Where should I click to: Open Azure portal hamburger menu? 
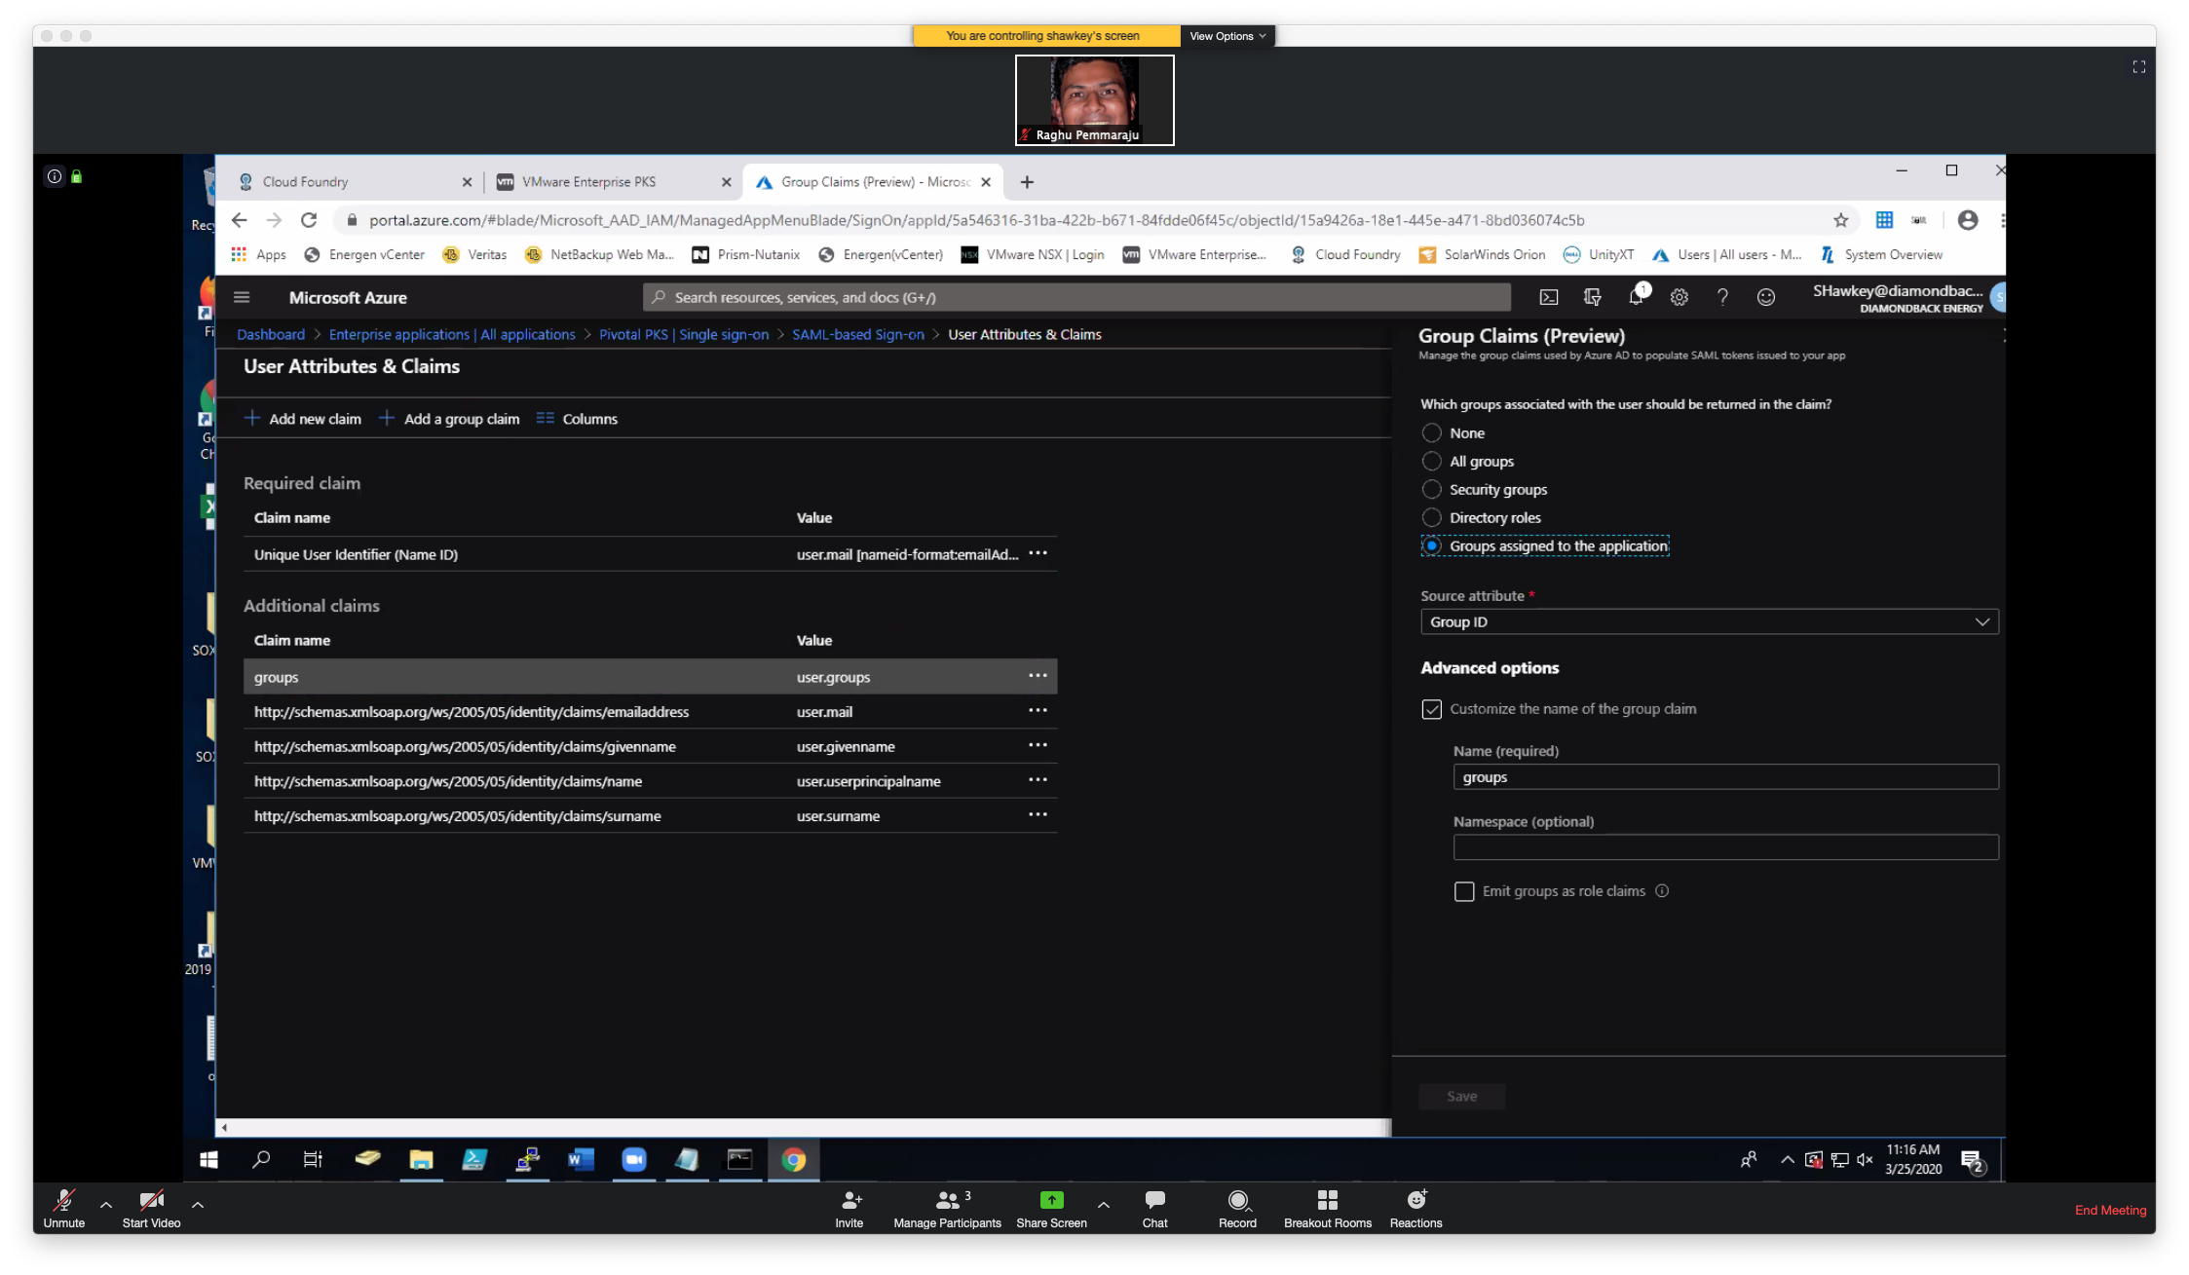242,298
